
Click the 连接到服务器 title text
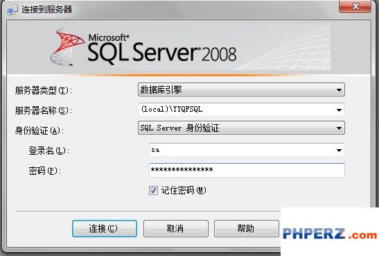46,10
